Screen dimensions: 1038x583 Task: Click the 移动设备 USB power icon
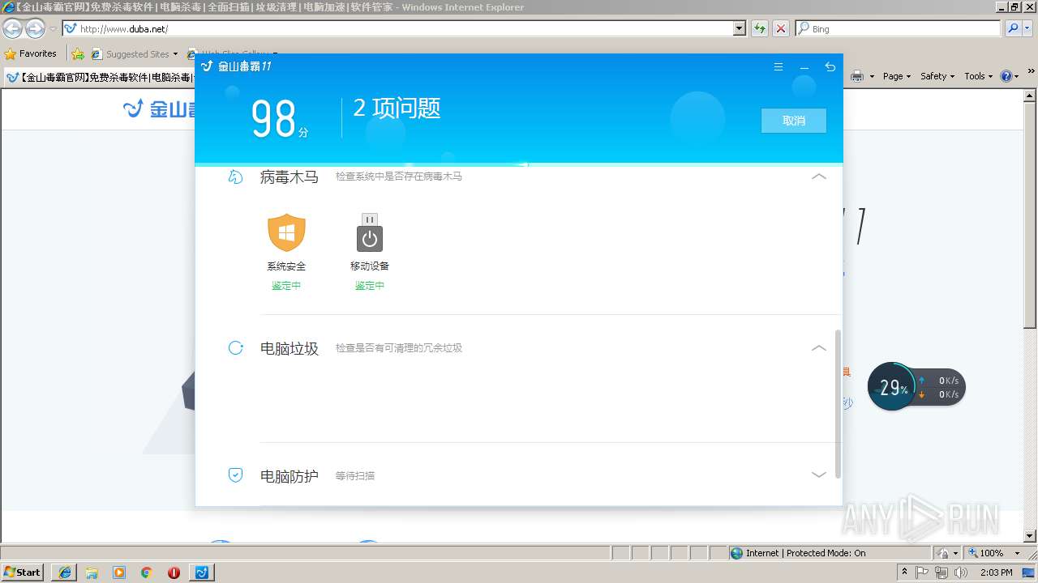point(370,233)
